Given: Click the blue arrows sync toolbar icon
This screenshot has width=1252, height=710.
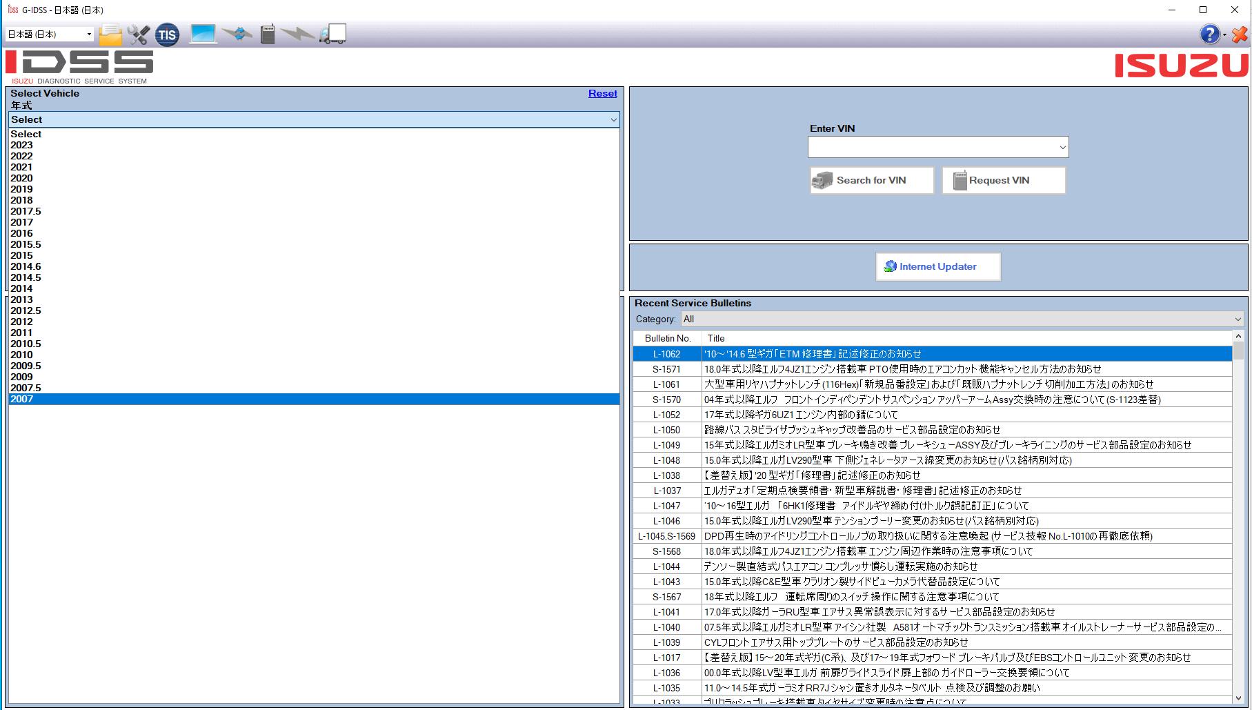Looking at the screenshot, I should 237,34.
